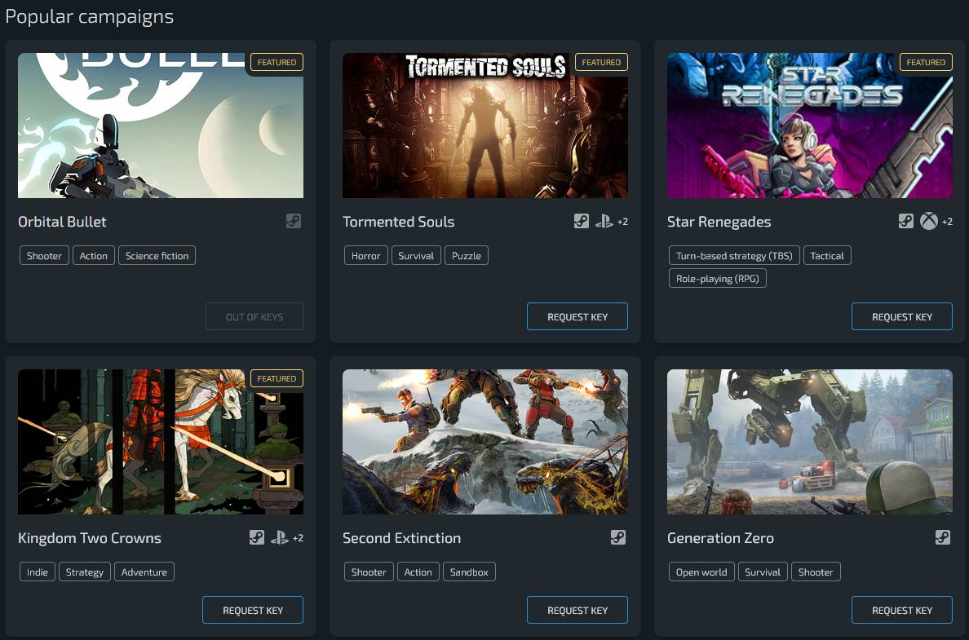The image size is (969, 640).
Task: Open the Generation Zero cover image
Action: [x=810, y=442]
